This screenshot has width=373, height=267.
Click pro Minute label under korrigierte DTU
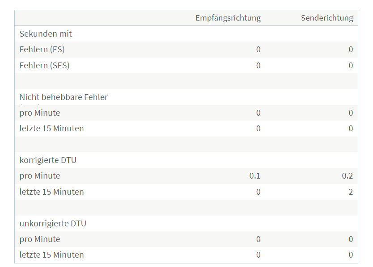click(40, 176)
